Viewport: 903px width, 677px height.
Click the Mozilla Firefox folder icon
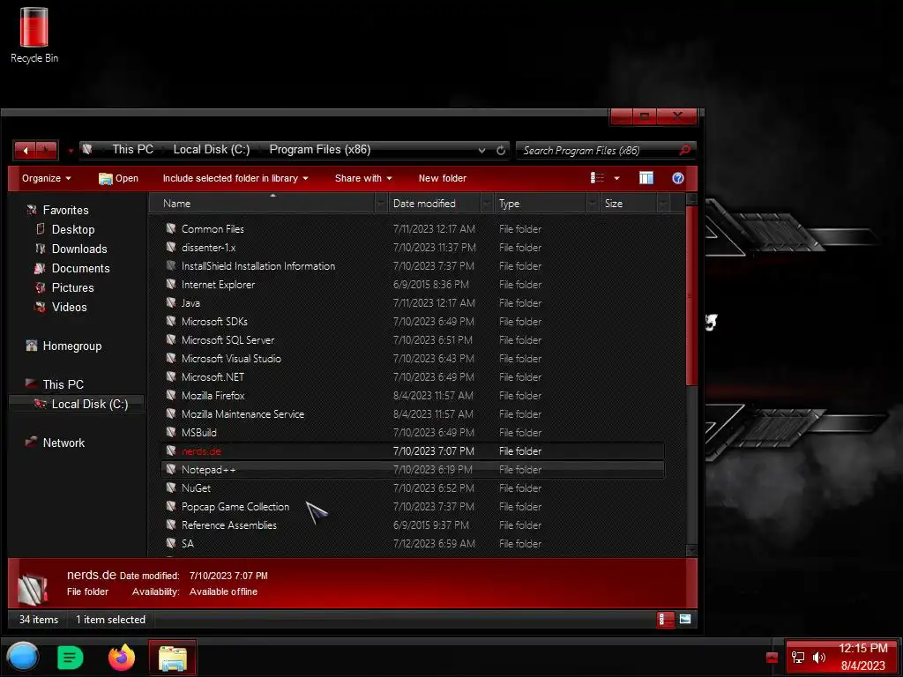click(171, 396)
